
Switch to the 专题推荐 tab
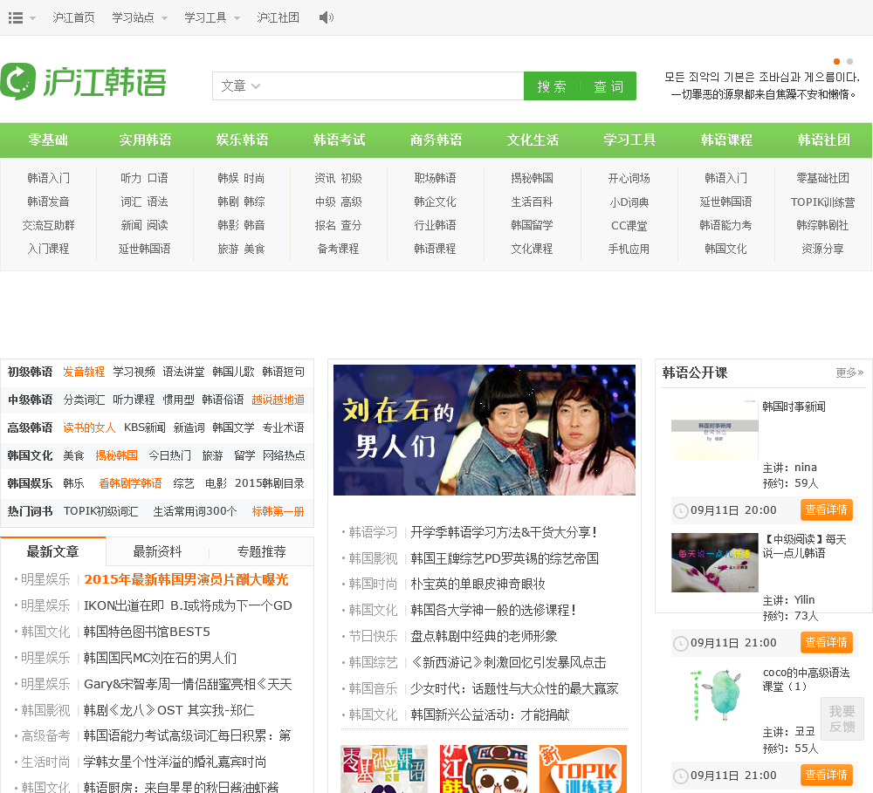(261, 551)
